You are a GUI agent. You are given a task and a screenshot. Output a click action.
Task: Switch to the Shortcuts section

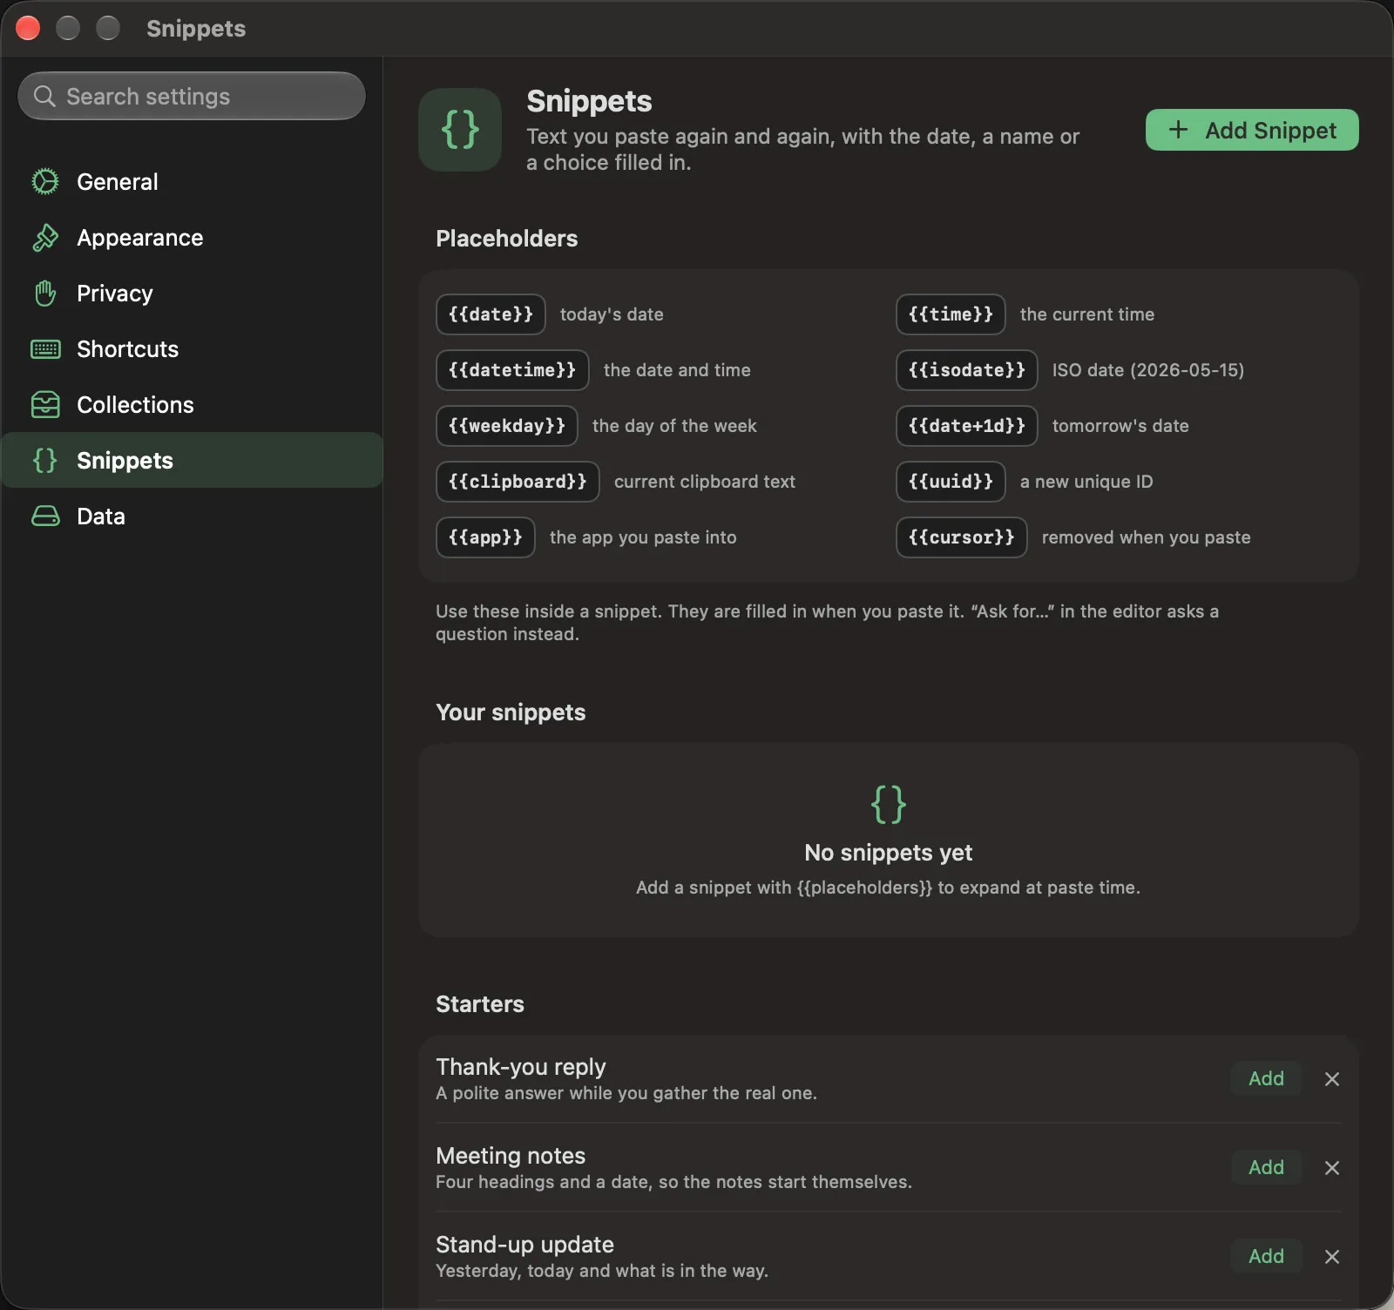tap(192, 348)
